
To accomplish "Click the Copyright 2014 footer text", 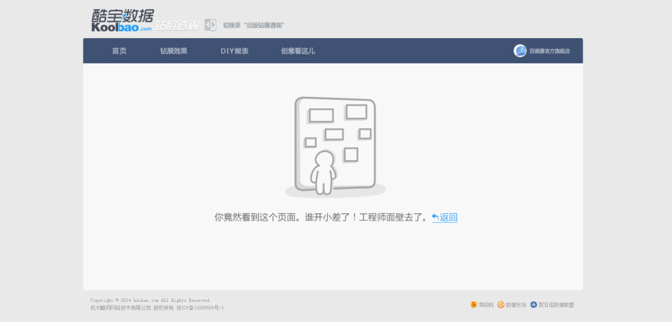I will point(150,300).
